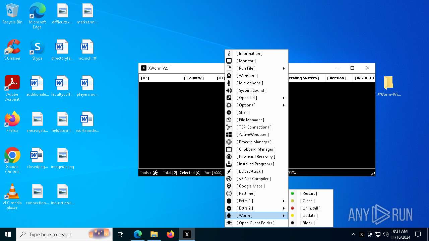Select the imagedie.jpg desktop file
The height and width of the screenshot is (241, 429).
[x=62, y=158]
